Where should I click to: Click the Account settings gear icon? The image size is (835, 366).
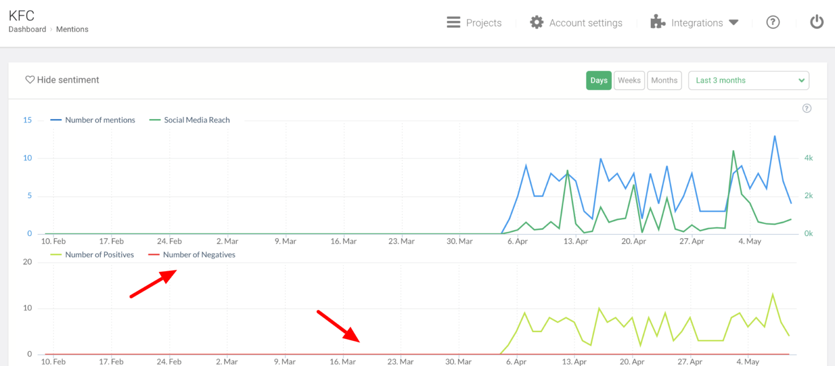click(x=536, y=22)
